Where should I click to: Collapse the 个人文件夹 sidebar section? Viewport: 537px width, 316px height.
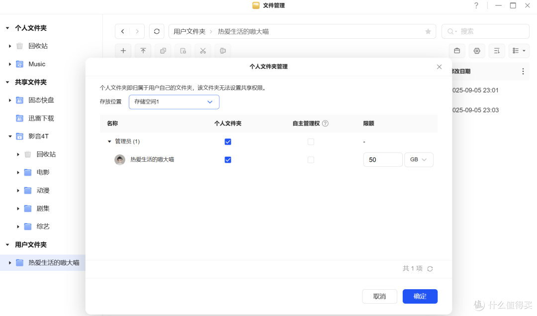click(x=7, y=28)
